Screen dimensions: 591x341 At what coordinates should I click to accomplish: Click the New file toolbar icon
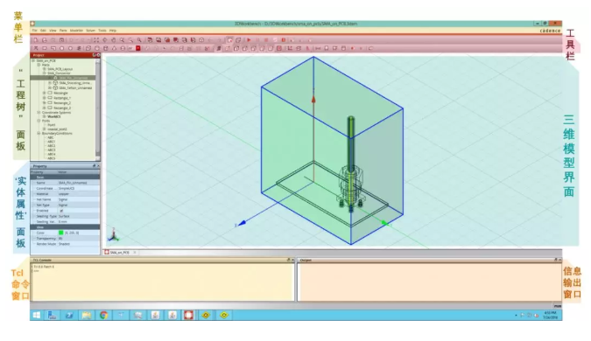pyautogui.click(x=36, y=40)
